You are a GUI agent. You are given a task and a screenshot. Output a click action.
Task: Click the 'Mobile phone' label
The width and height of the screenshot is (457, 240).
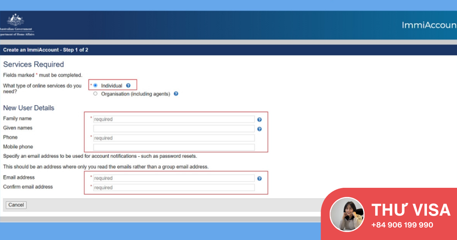[18, 147]
